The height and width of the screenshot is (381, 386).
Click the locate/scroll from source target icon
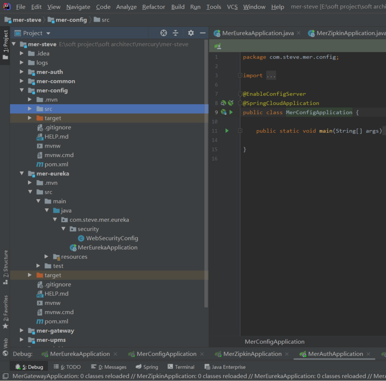point(164,33)
